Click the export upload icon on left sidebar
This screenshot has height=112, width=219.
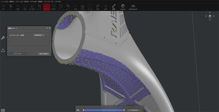[x=3, y=50]
